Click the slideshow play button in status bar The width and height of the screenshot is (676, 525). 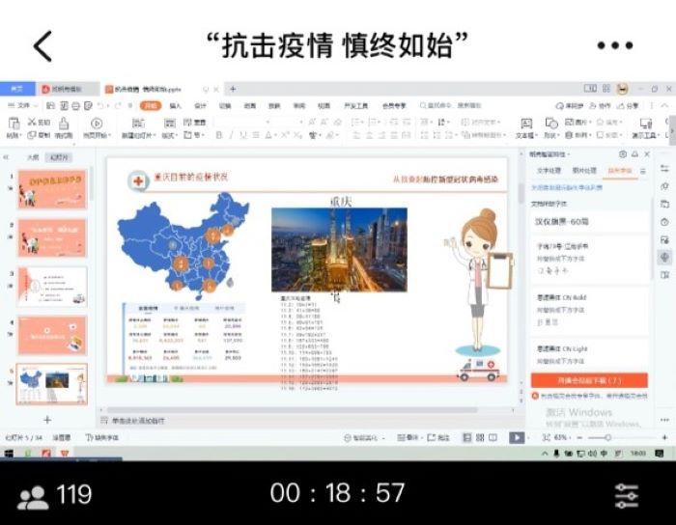pyautogui.click(x=517, y=437)
